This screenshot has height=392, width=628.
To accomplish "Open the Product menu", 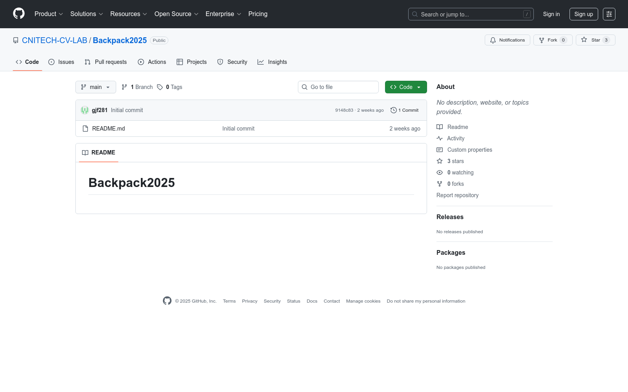I will [x=49, y=14].
